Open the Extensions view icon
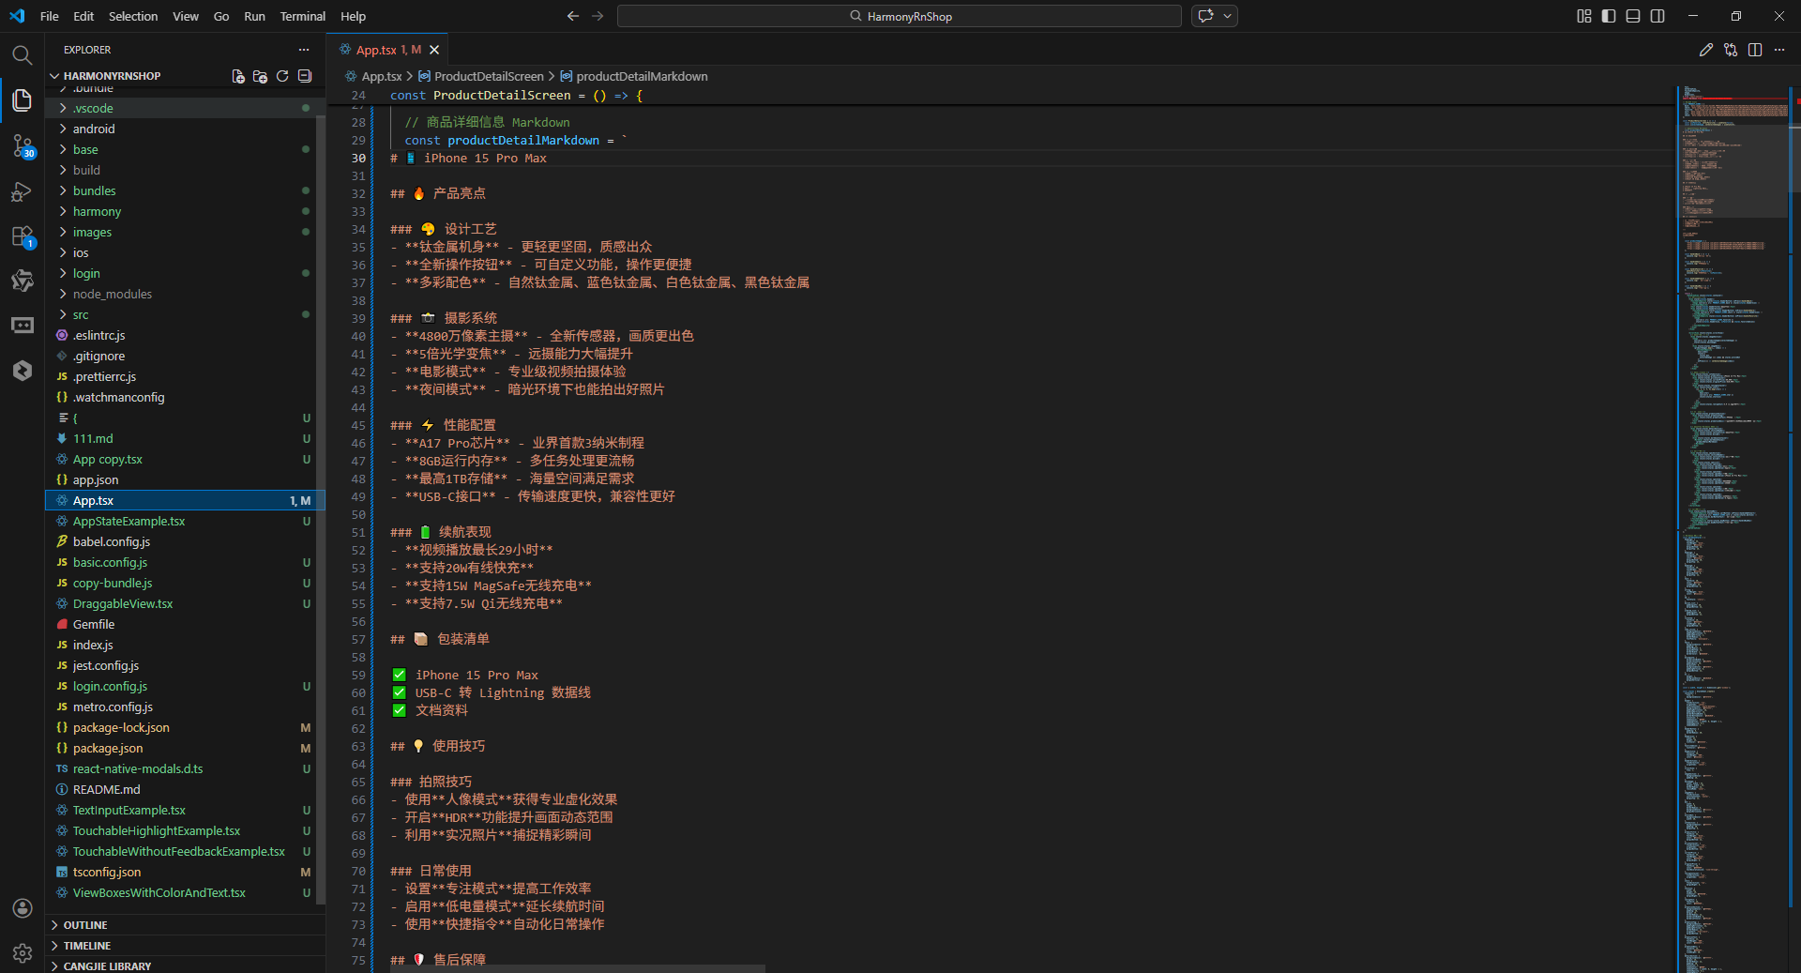 click(23, 236)
